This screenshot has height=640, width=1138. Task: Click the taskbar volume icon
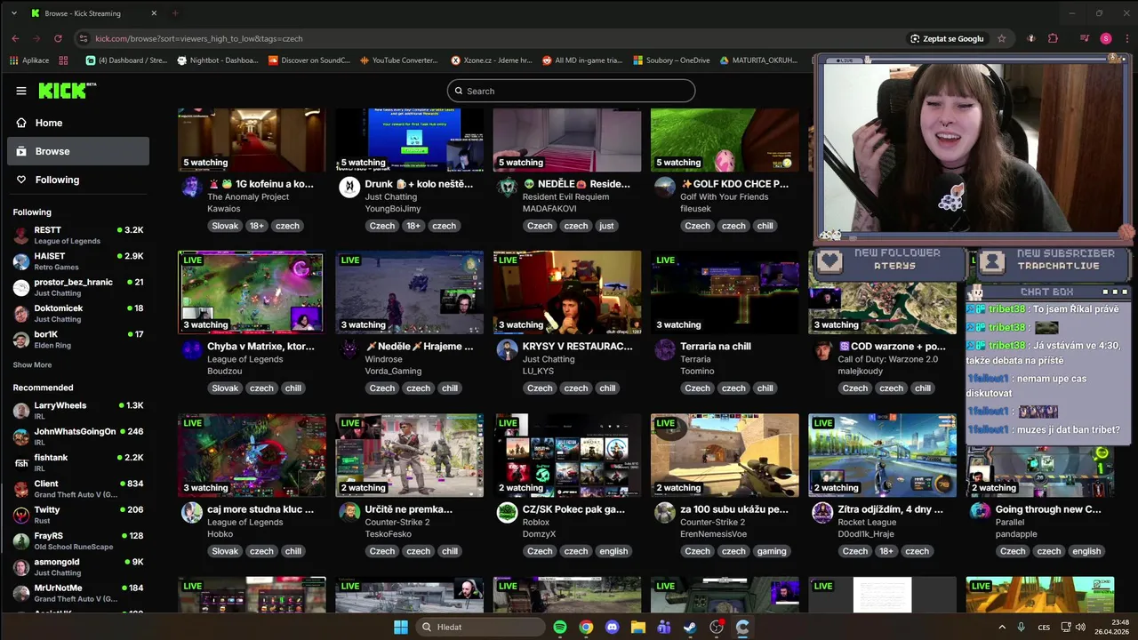[x=1080, y=627]
